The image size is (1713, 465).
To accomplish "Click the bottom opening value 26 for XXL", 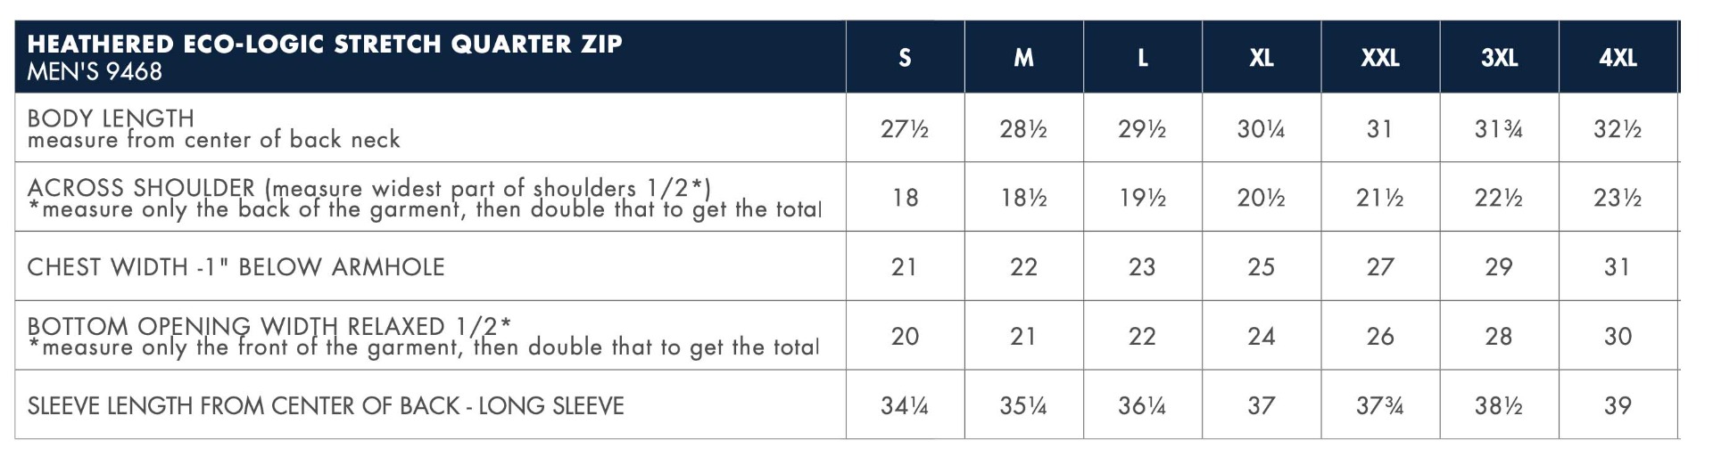I will 1379,336.
